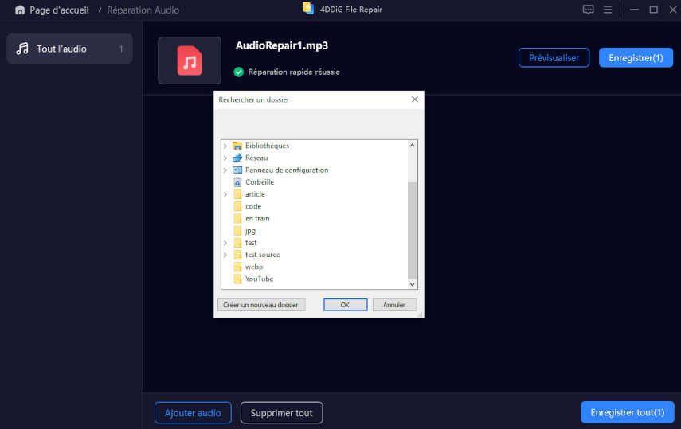
Task: Click the code folder icon
Action: click(x=237, y=206)
